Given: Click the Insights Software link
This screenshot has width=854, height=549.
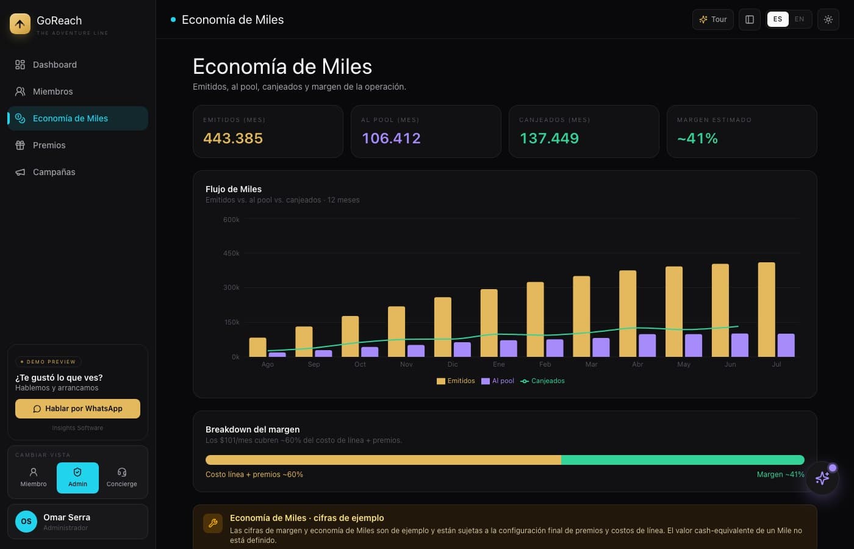Looking at the screenshot, I should (x=77, y=428).
